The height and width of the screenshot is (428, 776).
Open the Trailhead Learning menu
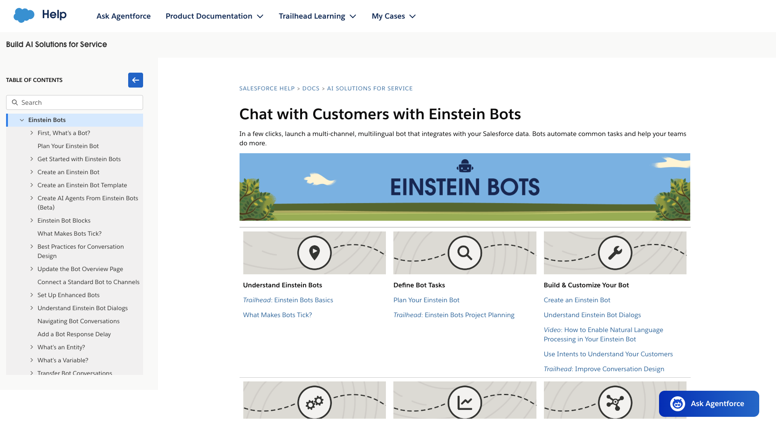pyautogui.click(x=317, y=16)
